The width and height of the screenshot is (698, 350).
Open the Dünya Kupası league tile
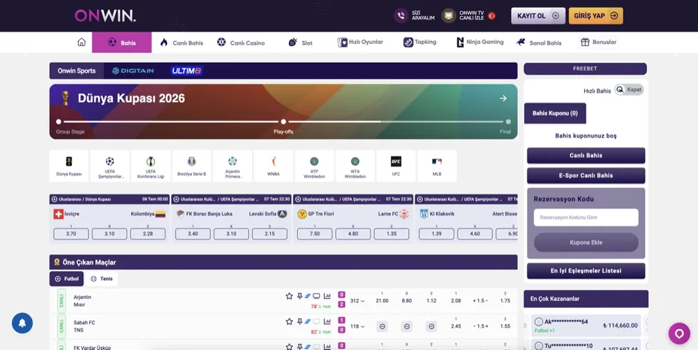pyautogui.click(x=69, y=166)
